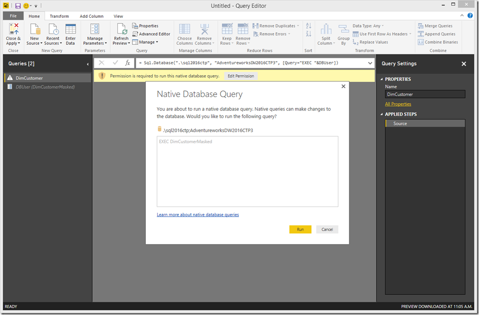
Task: Click Combine Binaries
Action: [x=438, y=42]
